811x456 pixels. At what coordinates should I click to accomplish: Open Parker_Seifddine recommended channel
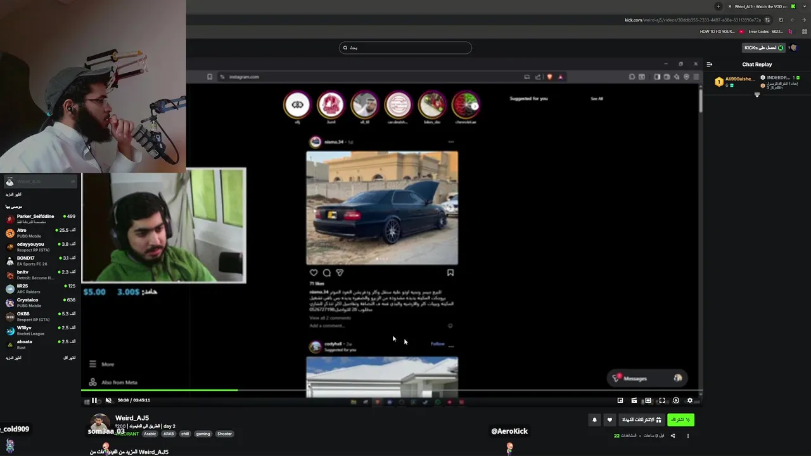click(41, 219)
